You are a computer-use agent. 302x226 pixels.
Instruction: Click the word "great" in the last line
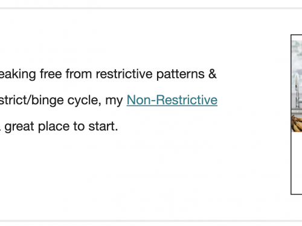coord(19,127)
